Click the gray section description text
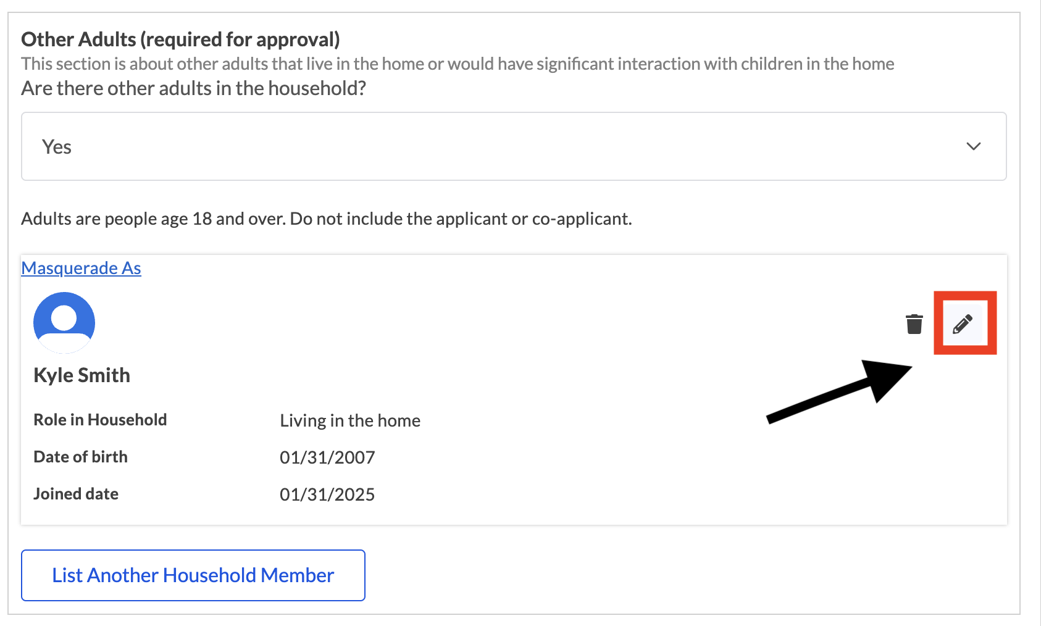Viewport: 1041px width, 626px height. 457,64
